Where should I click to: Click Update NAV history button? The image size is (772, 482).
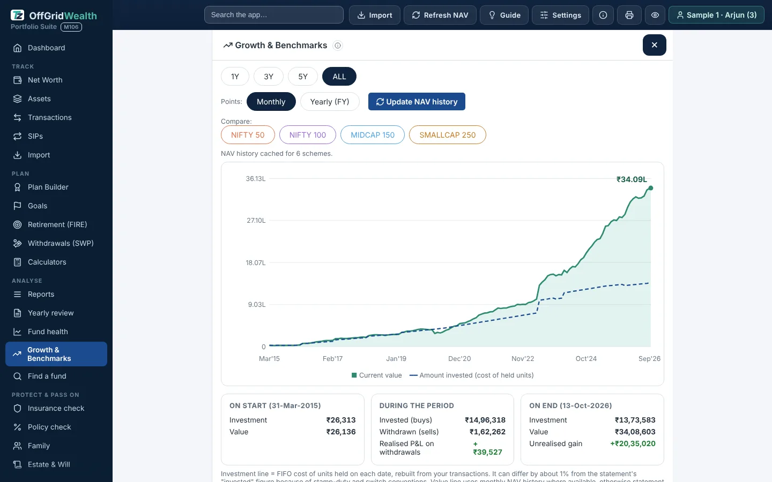pos(417,102)
